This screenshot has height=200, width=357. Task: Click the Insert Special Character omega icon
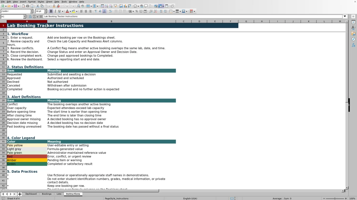[x=135, y=6]
